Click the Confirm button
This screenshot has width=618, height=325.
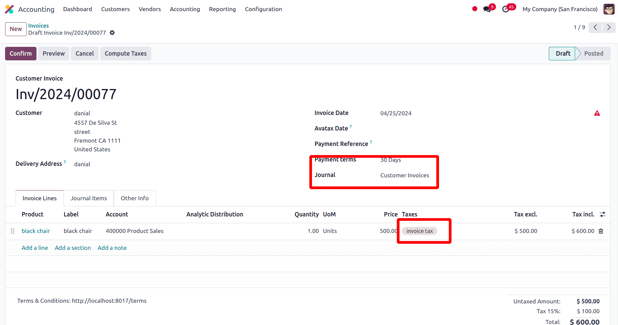(21, 54)
